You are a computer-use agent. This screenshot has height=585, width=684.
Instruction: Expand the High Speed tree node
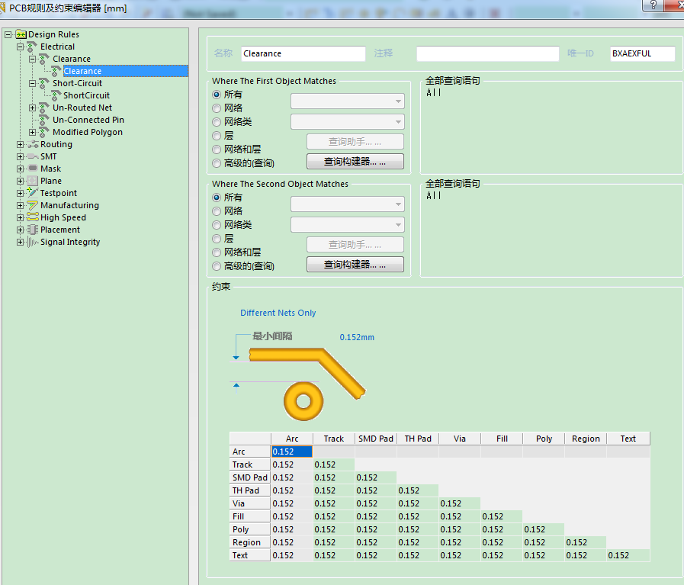[21, 217]
